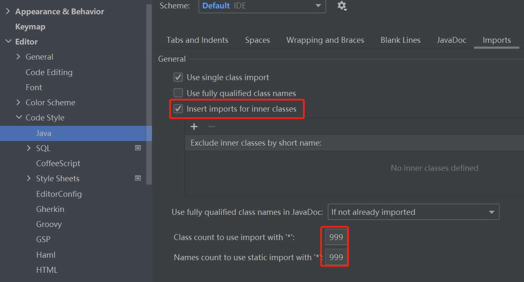Collapse the Editor section in sidebar
This screenshot has height=282, width=524.
pyautogui.click(x=8, y=41)
